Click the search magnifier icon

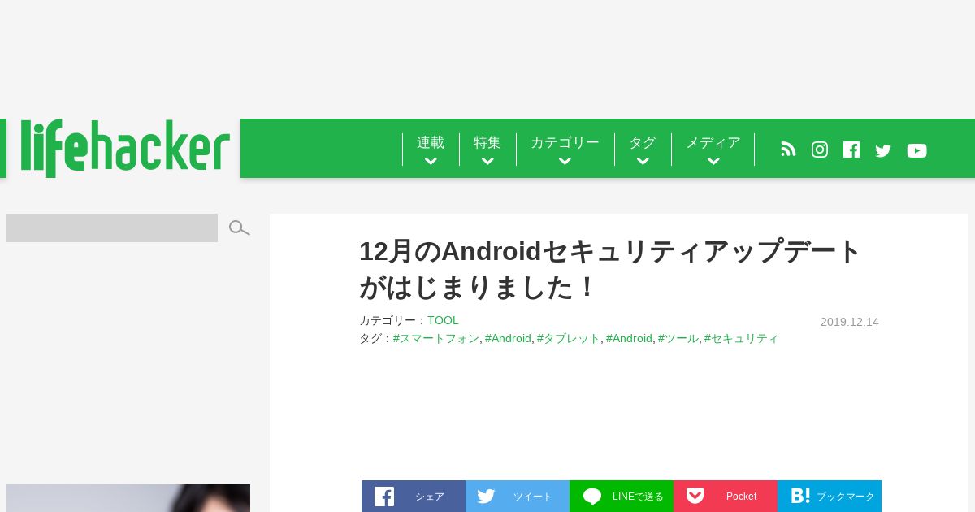239,228
